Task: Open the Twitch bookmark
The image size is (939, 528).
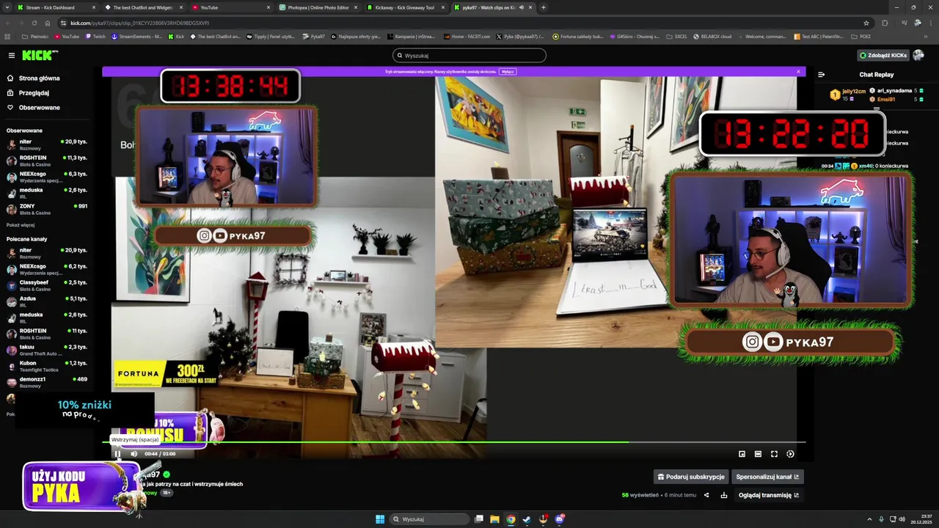Action: [x=95, y=36]
